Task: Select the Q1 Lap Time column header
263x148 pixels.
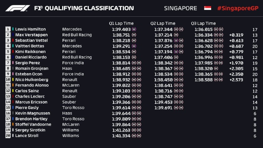Action: (x=121, y=23)
